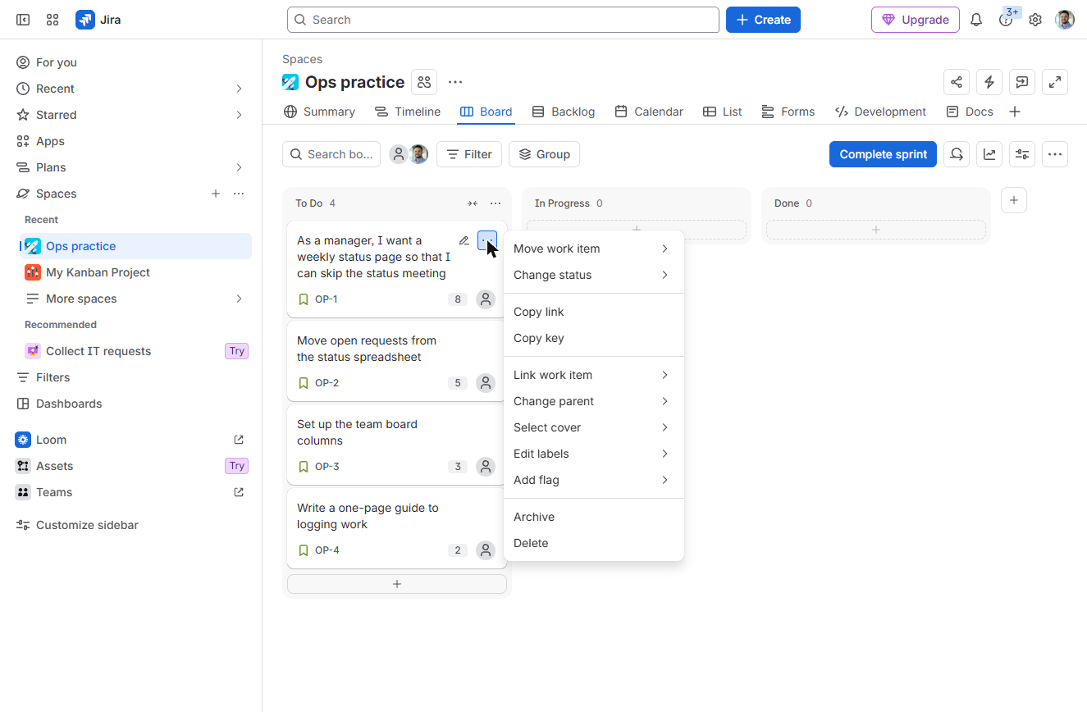Open the board more actions ellipsis beside the sliders icon

click(1055, 154)
